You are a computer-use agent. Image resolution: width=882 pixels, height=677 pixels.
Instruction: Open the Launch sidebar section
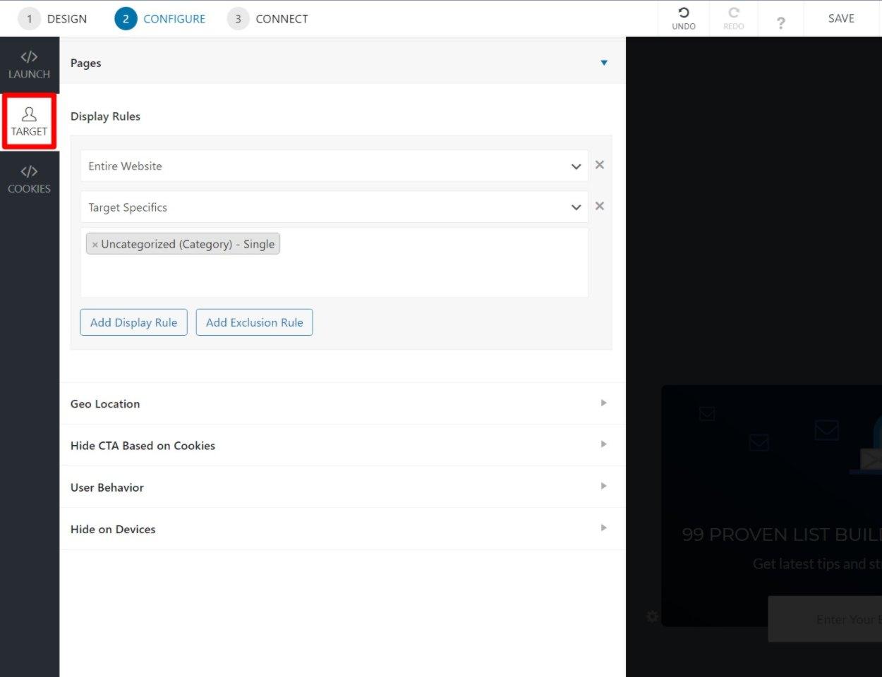(x=29, y=64)
